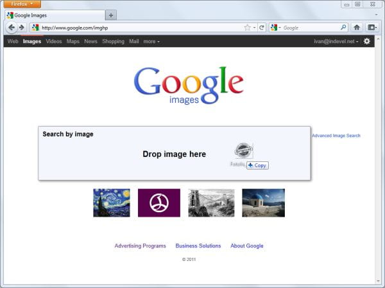
Task: Click the Google images logo
Action: pyautogui.click(x=189, y=85)
